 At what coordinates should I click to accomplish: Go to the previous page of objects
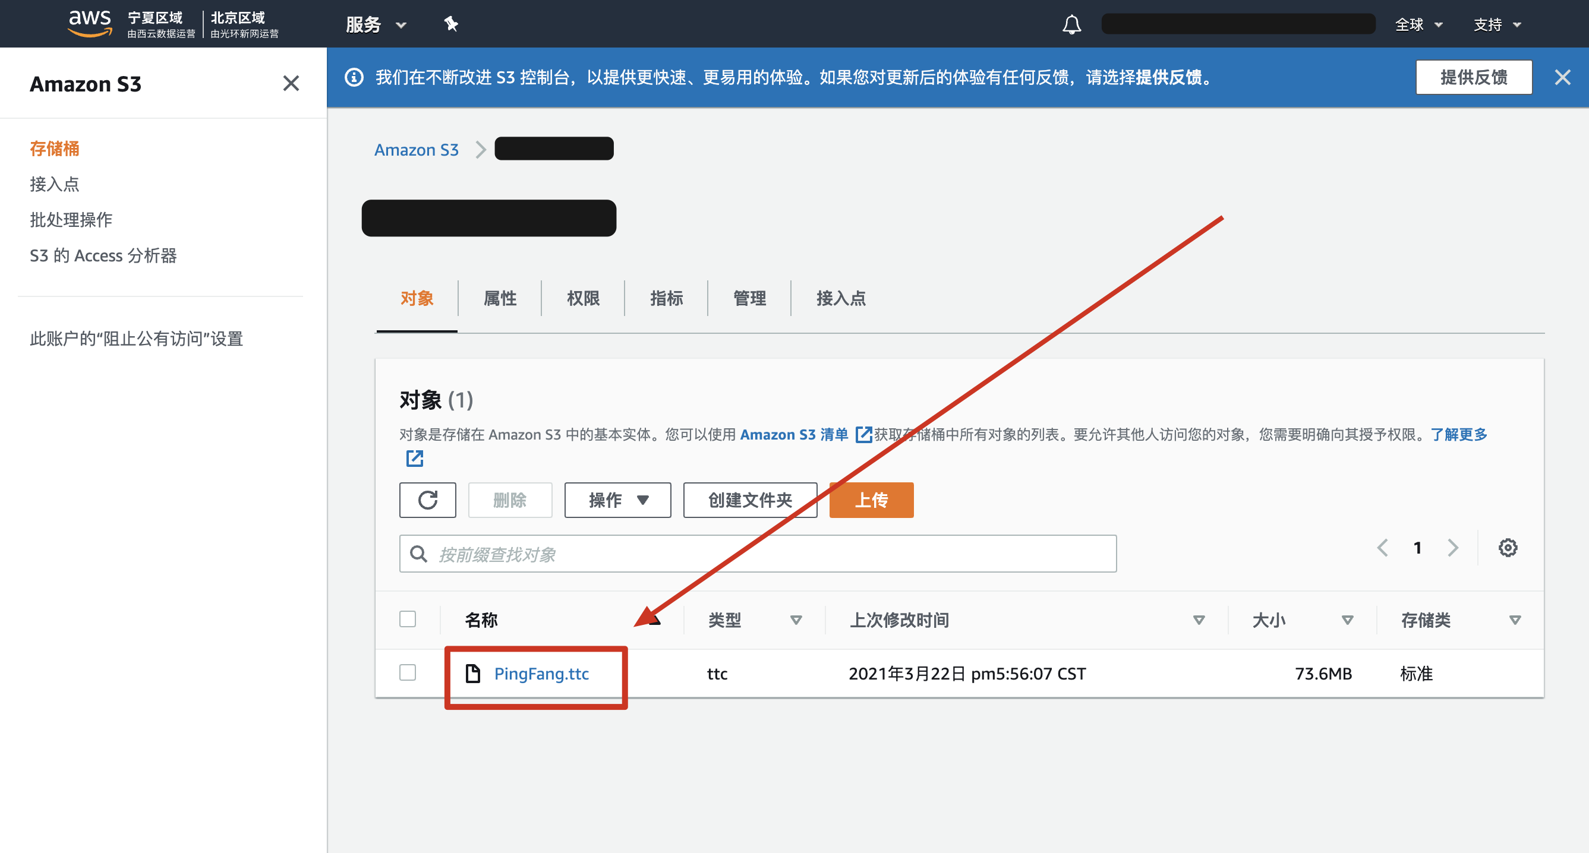coord(1382,548)
